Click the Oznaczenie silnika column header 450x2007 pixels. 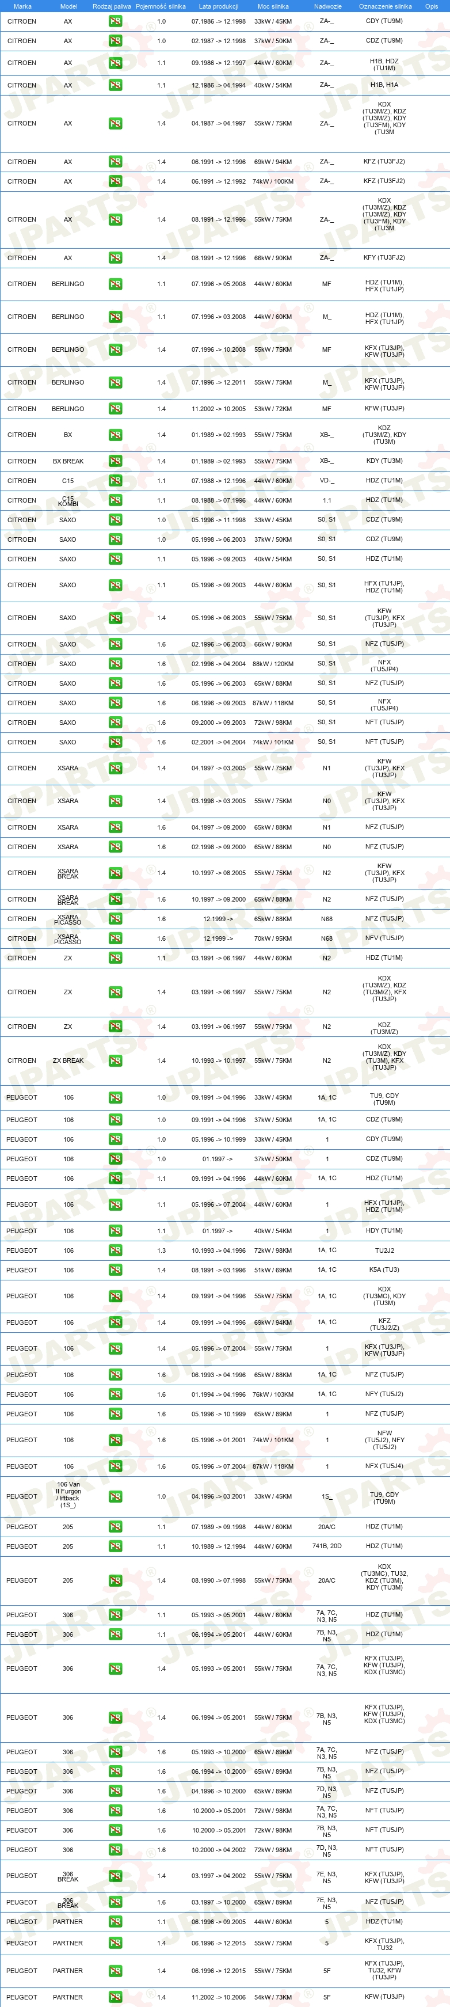(x=386, y=6)
